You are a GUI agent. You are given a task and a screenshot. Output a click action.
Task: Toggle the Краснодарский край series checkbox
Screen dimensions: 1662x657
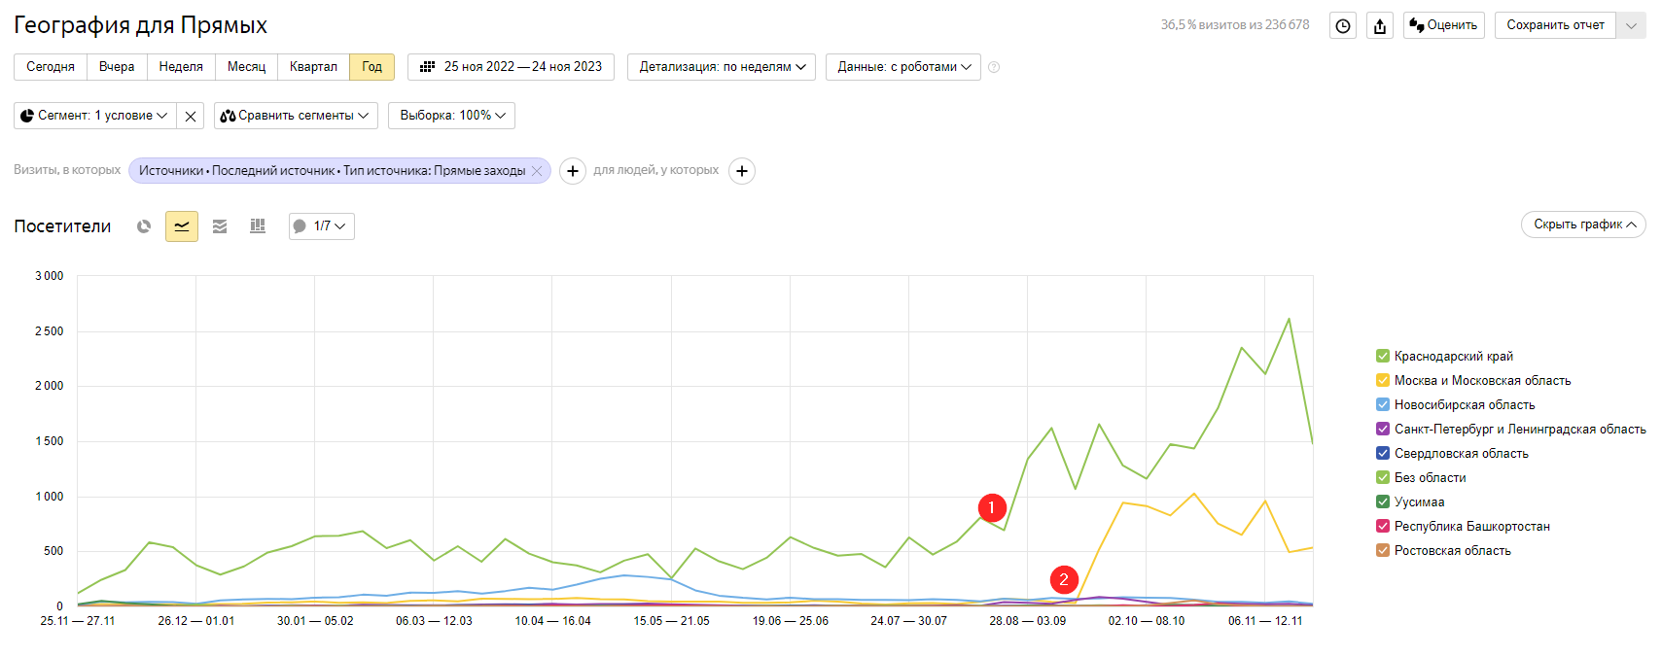pyautogui.click(x=1383, y=357)
